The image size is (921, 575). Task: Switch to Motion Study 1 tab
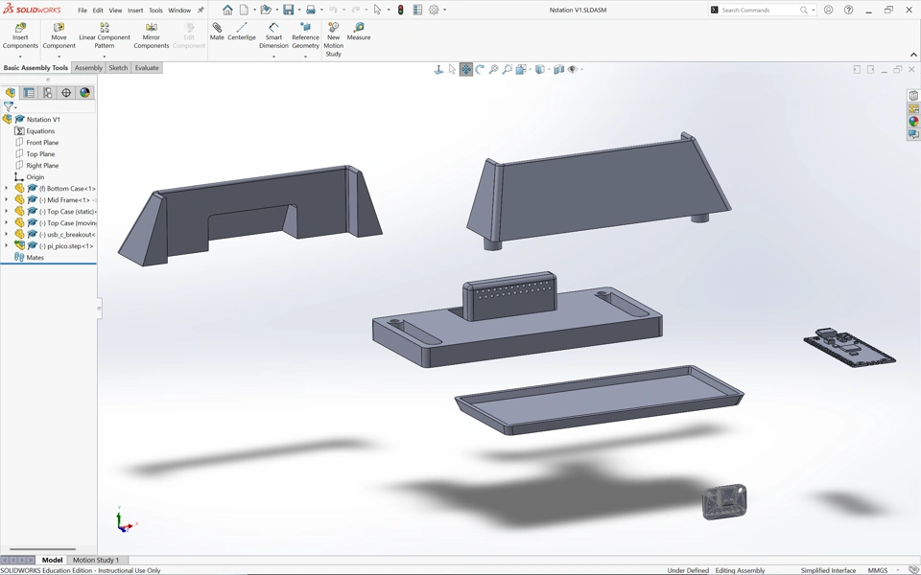pos(96,560)
